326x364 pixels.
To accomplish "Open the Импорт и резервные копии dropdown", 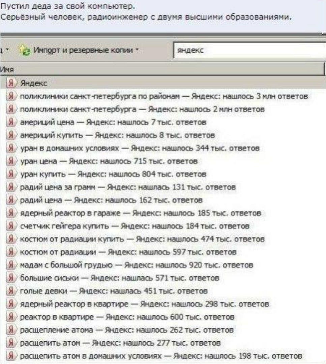I will coord(79,50).
